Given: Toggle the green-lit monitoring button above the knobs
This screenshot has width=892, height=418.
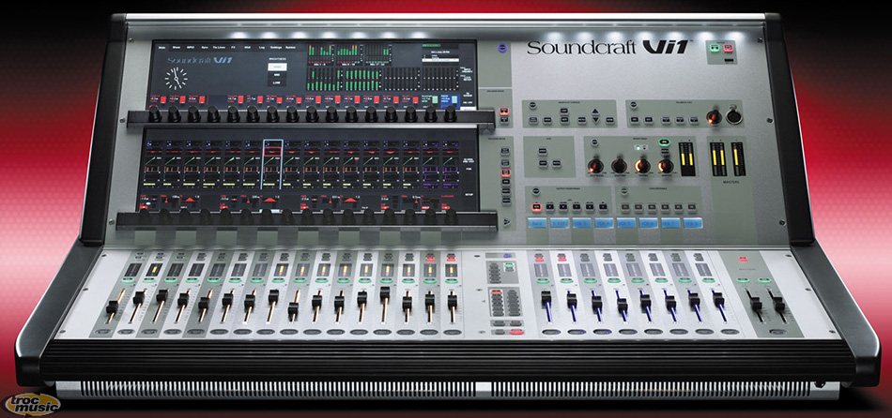Looking at the screenshot, I should [665, 142].
